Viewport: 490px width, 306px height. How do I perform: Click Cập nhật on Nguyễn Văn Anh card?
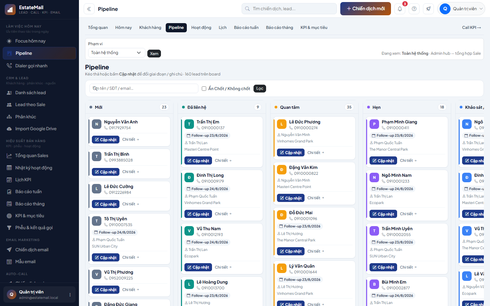tap(105, 140)
